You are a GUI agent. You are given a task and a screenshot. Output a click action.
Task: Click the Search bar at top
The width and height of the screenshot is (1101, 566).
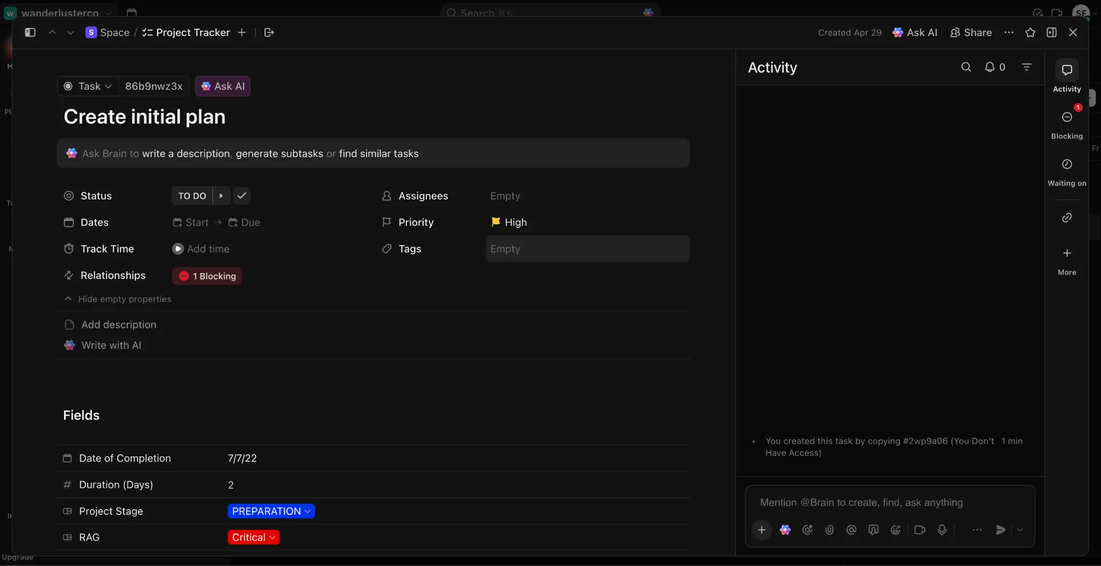[550, 12]
